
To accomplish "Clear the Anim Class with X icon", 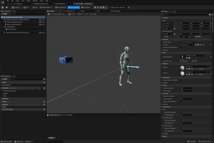I will 204,45.
